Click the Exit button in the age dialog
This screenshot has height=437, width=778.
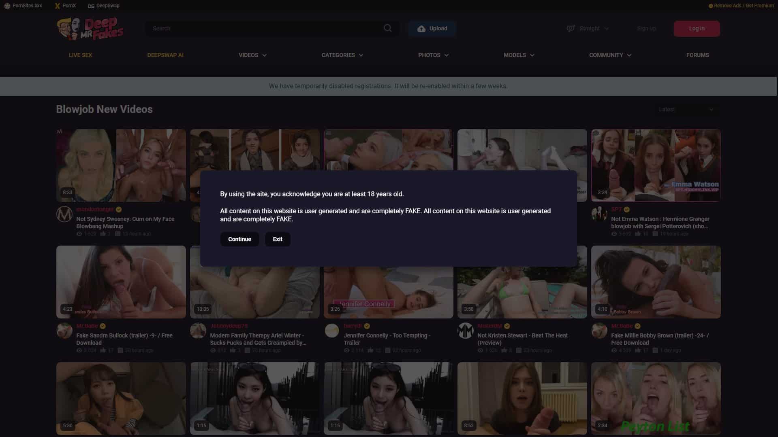[x=278, y=239]
